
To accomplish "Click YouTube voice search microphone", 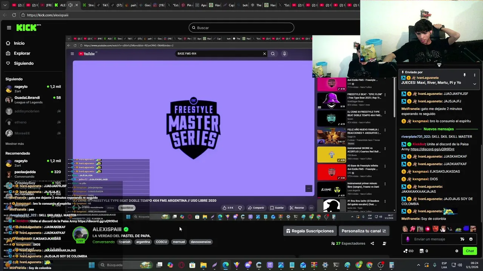I will click(x=285, y=53).
